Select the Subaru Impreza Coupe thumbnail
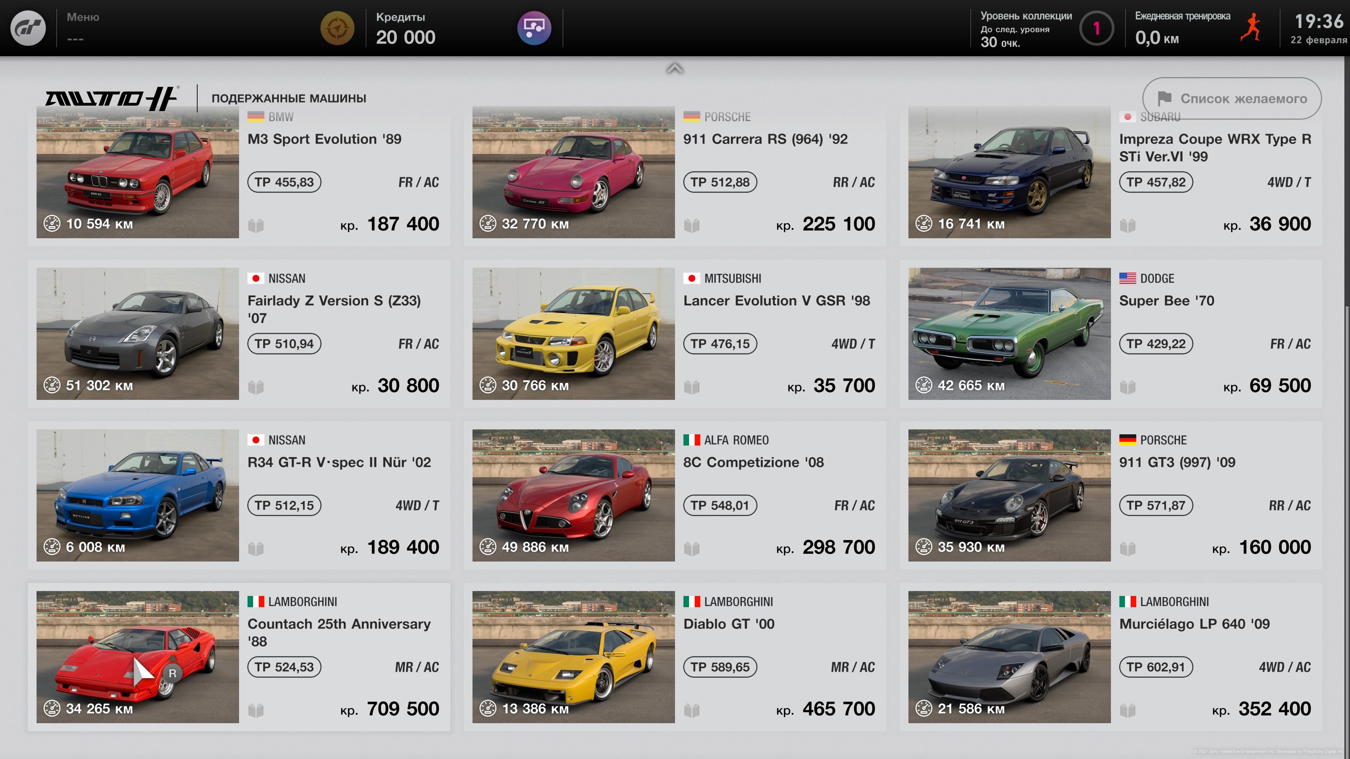 (x=1009, y=172)
